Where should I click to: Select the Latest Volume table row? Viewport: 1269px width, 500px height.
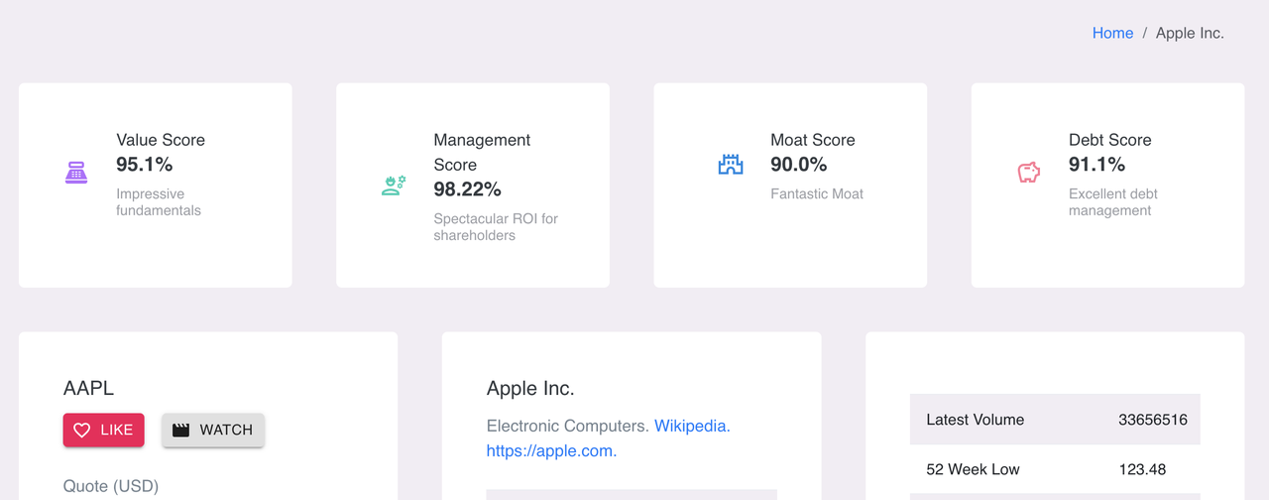[1055, 420]
